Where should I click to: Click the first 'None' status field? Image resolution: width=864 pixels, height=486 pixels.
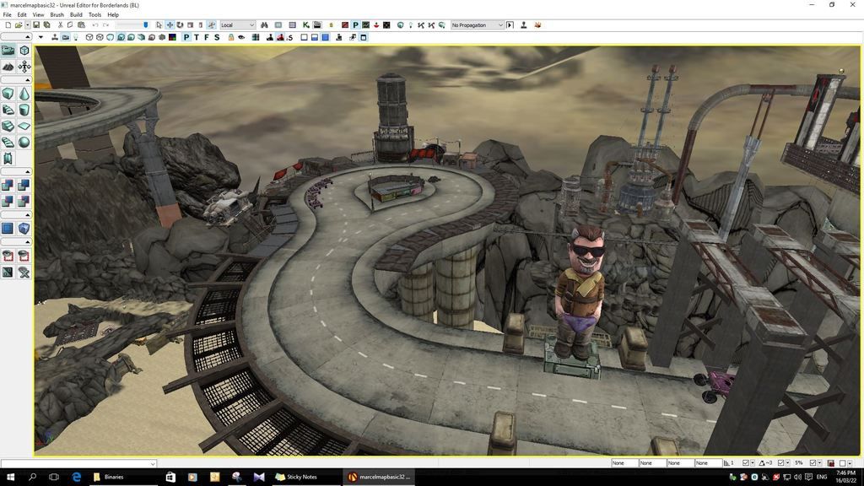click(x=624, y=463)
